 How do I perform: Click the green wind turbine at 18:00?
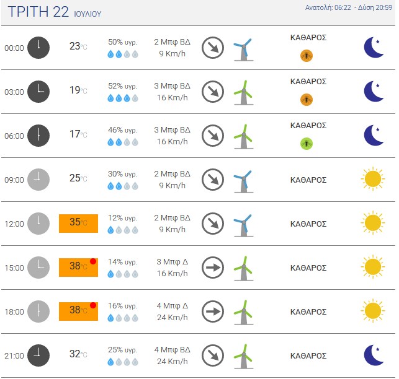[243, 313]
